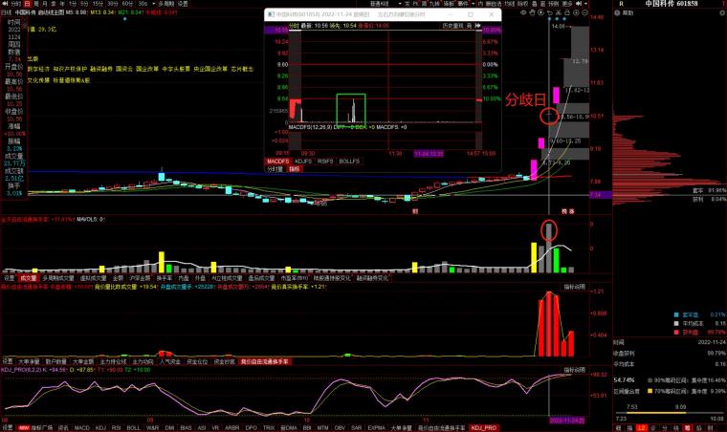Click 设置 in the top toolbar
727x432 pixels.
[183, 3]
